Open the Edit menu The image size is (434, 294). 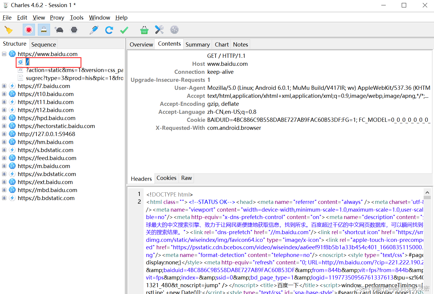pos(22,17)
